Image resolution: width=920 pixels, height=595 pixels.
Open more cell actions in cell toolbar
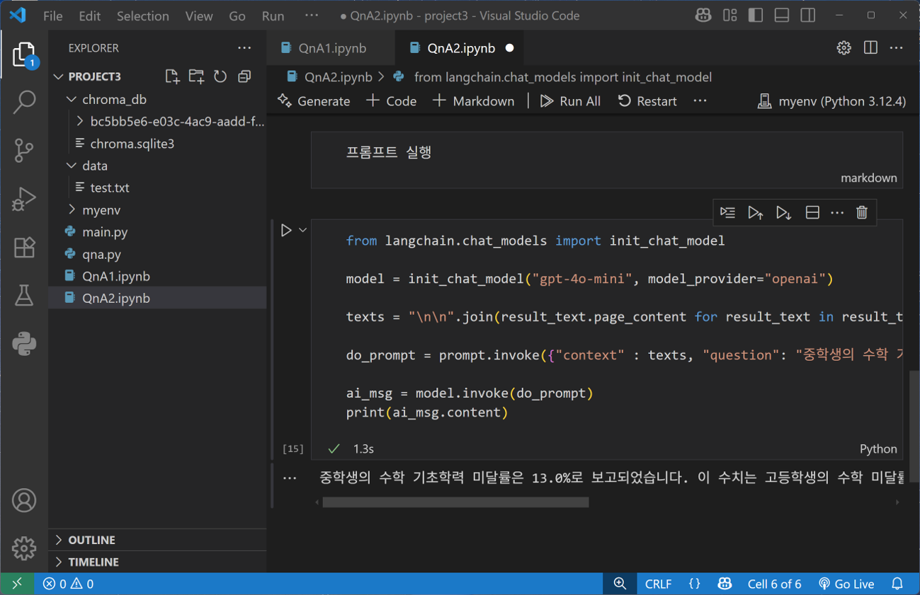click(x=837, y=212)
